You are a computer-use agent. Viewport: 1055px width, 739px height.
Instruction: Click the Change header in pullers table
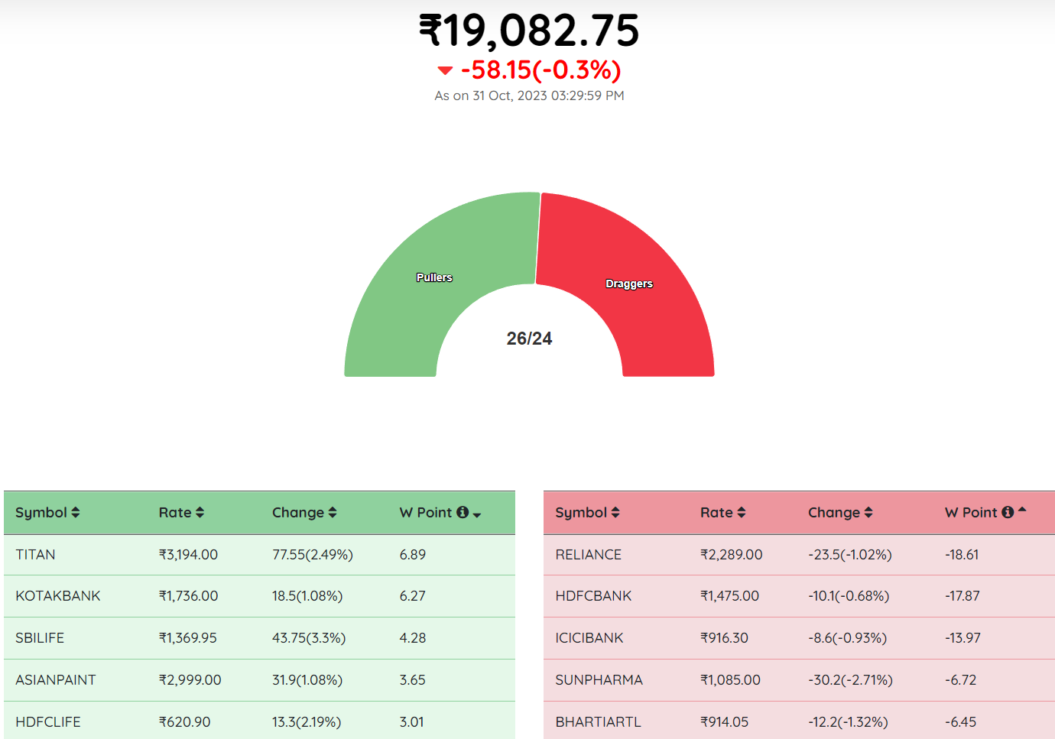pos(298,513)
